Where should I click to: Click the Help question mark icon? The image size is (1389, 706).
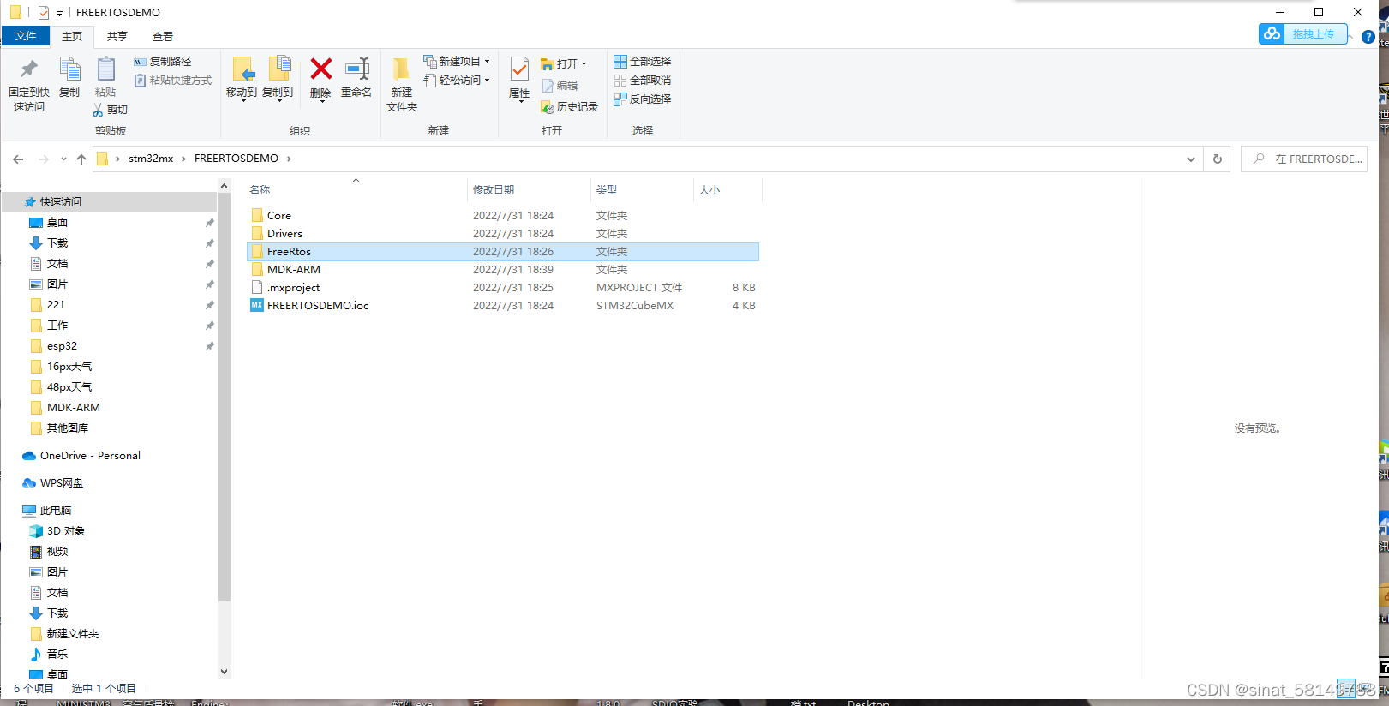coord(1368,37)
